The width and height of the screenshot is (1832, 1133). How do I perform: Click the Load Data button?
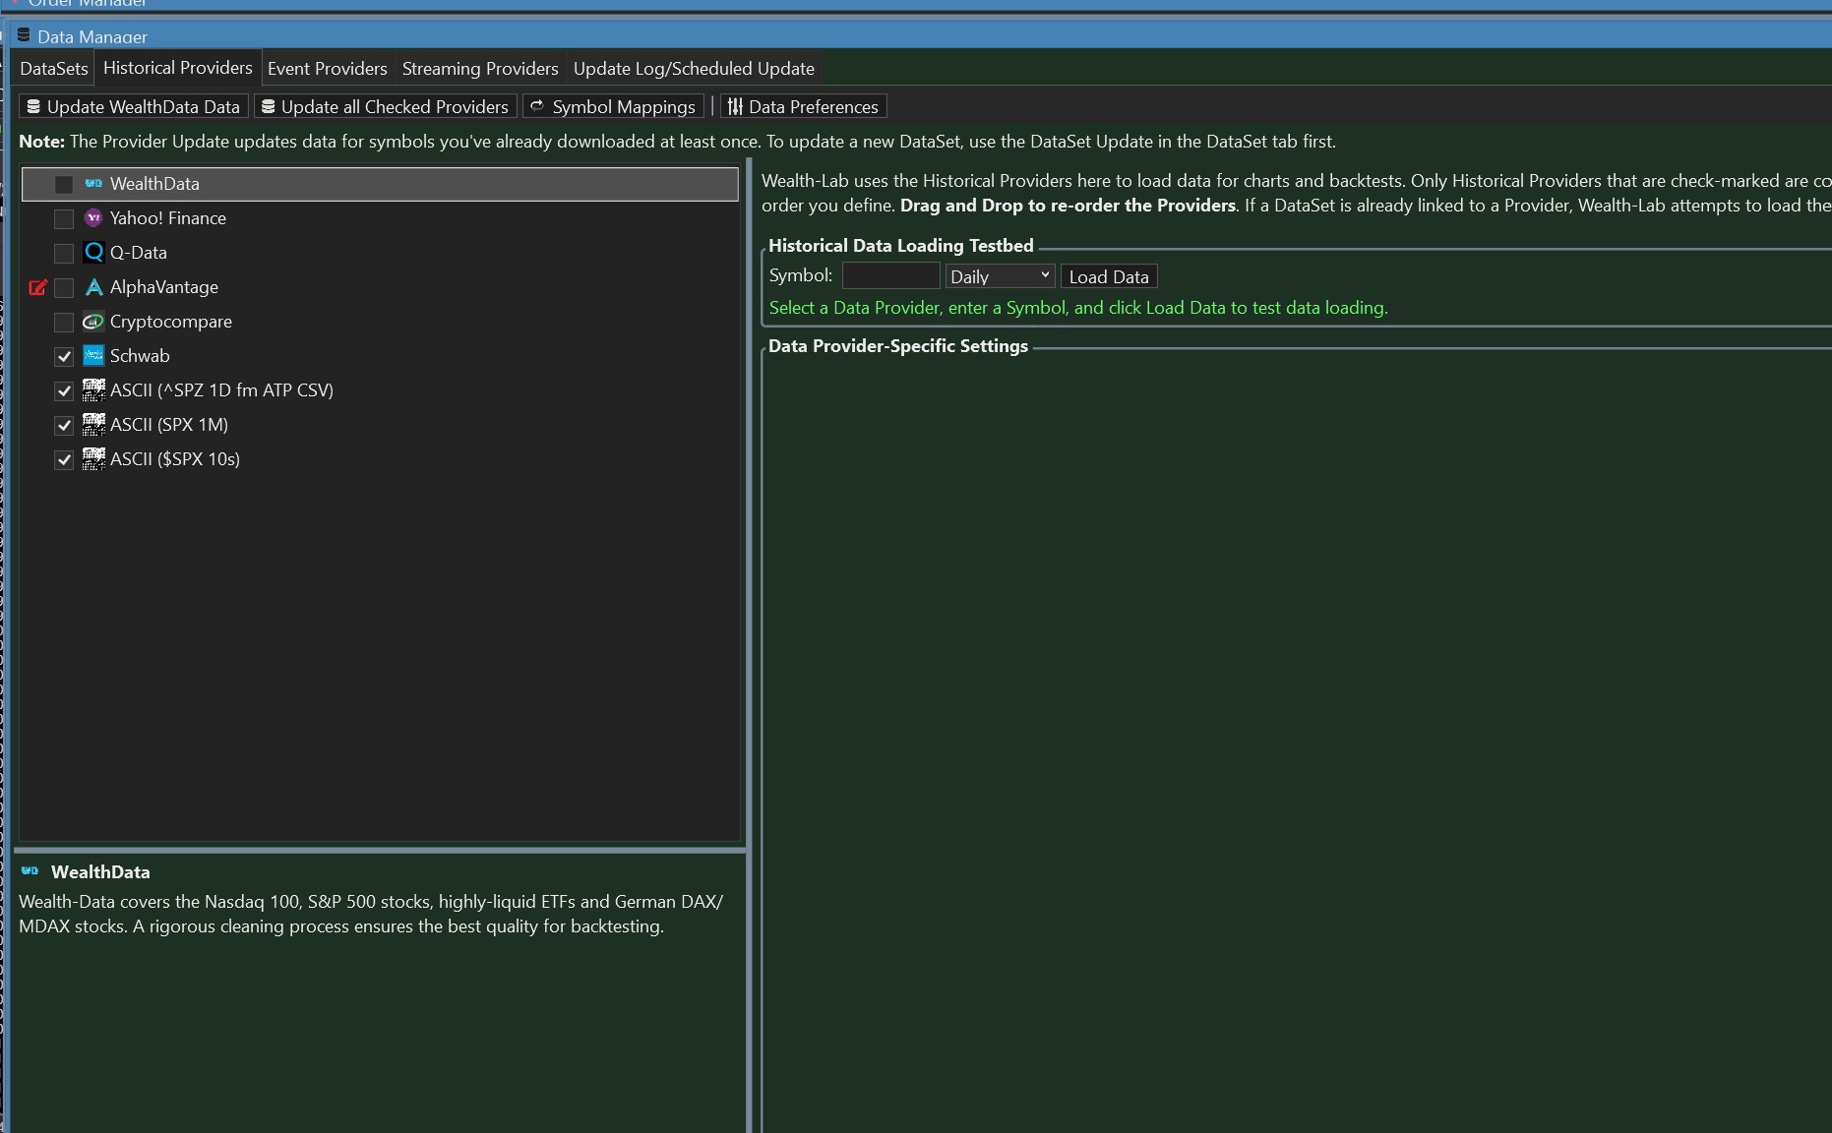click(1109, 276)
